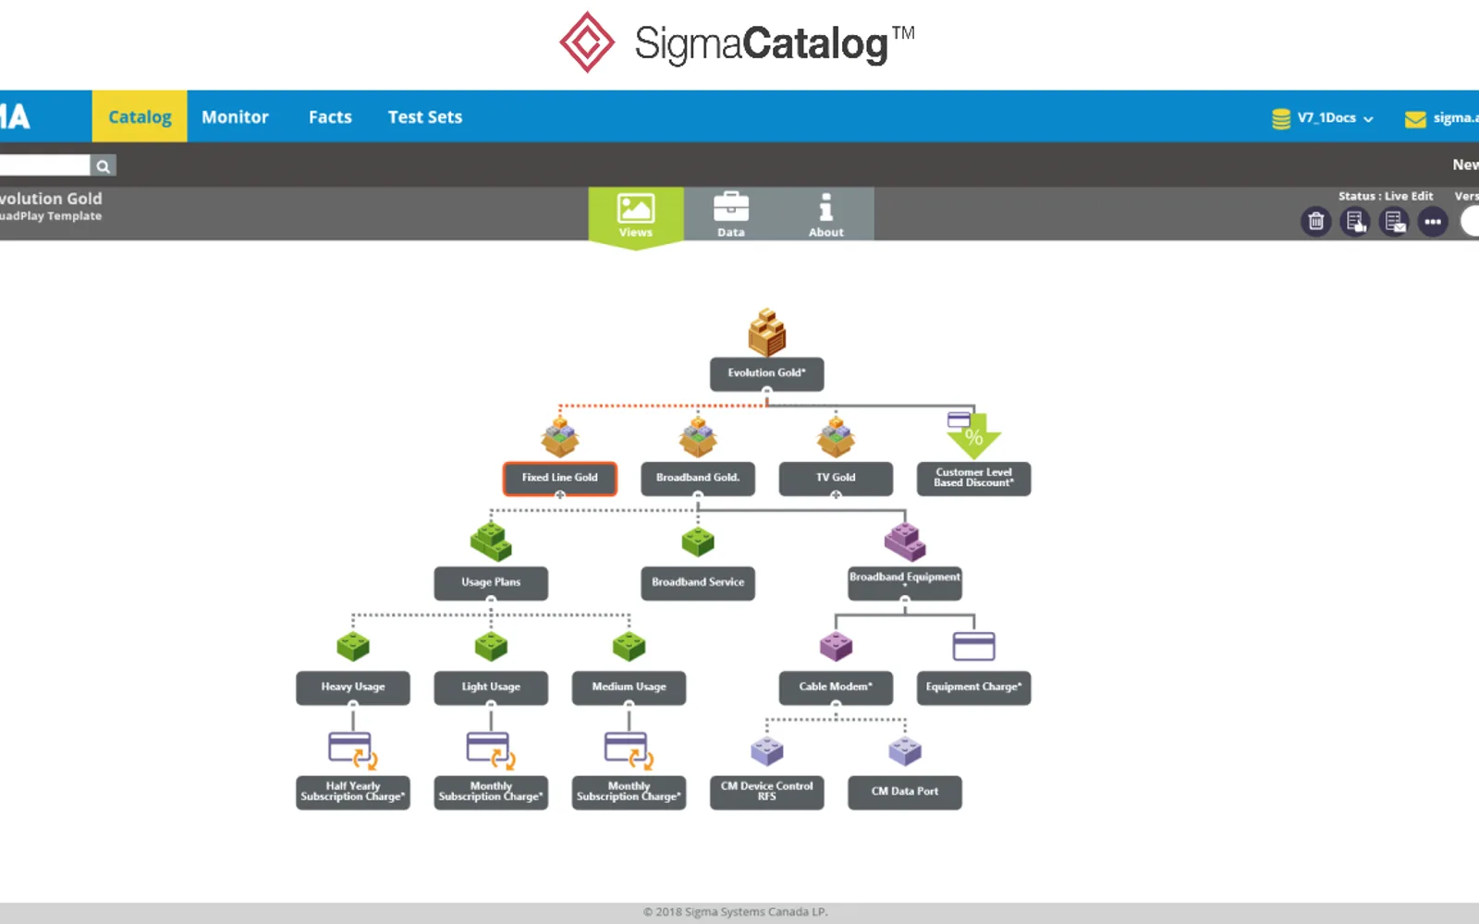Switch to the About tab

point(826,215)
